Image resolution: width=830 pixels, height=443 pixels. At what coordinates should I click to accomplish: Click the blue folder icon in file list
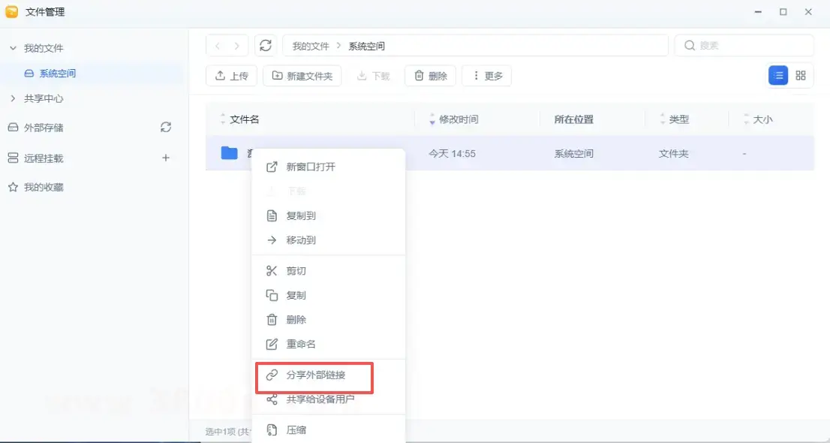[230, 153]
